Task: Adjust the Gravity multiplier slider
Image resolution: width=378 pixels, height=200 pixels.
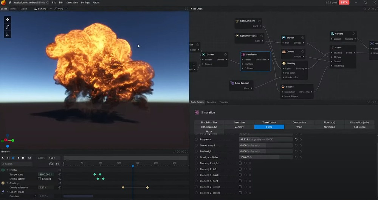Action: [x=266, y=157]
